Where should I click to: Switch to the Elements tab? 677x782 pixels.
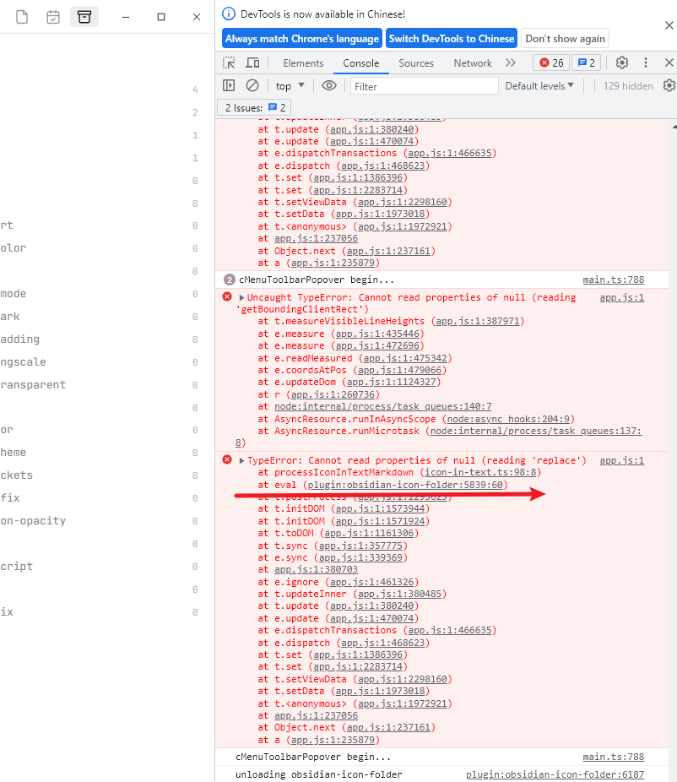[x=303, y=63]
